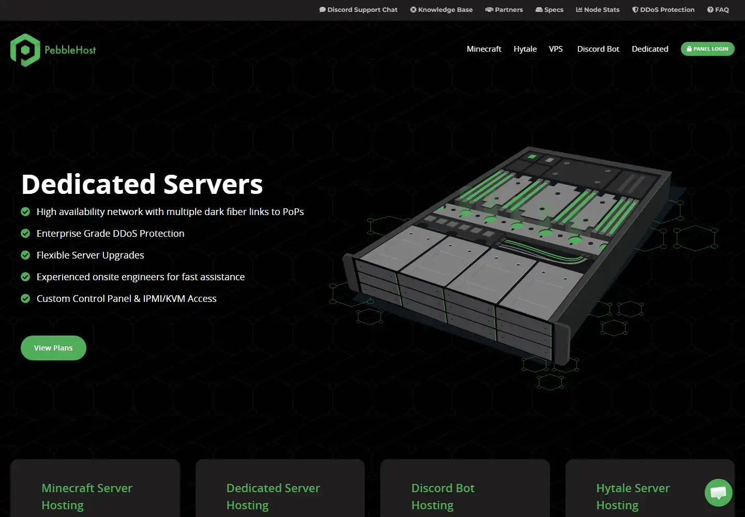Open the Node Stats link
The width and height of the screenshot is (745, 517).
click(x=598, y=10)
